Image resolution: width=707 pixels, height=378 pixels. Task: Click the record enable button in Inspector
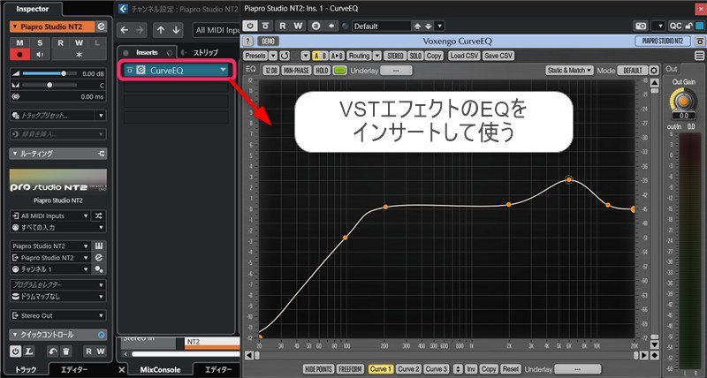pos(19,55)
